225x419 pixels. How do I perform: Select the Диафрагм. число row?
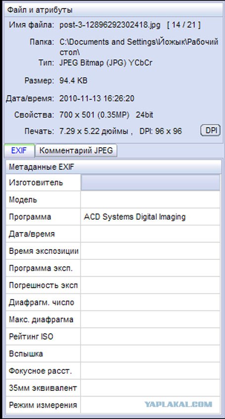(113, 302)
